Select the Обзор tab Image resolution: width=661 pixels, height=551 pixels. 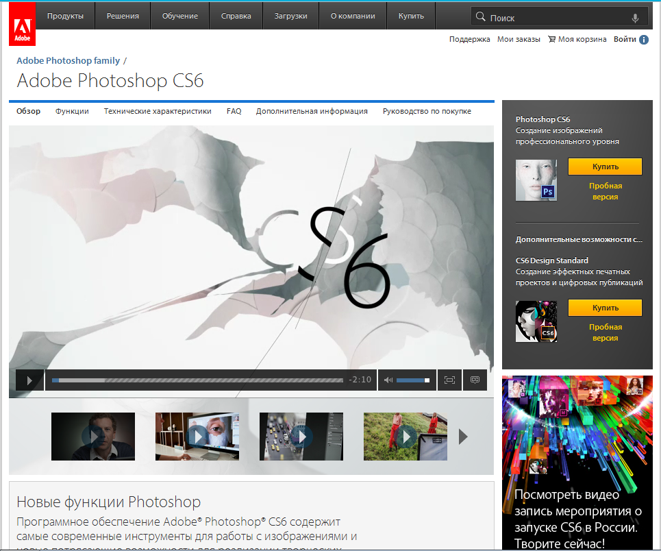(28, 111)
